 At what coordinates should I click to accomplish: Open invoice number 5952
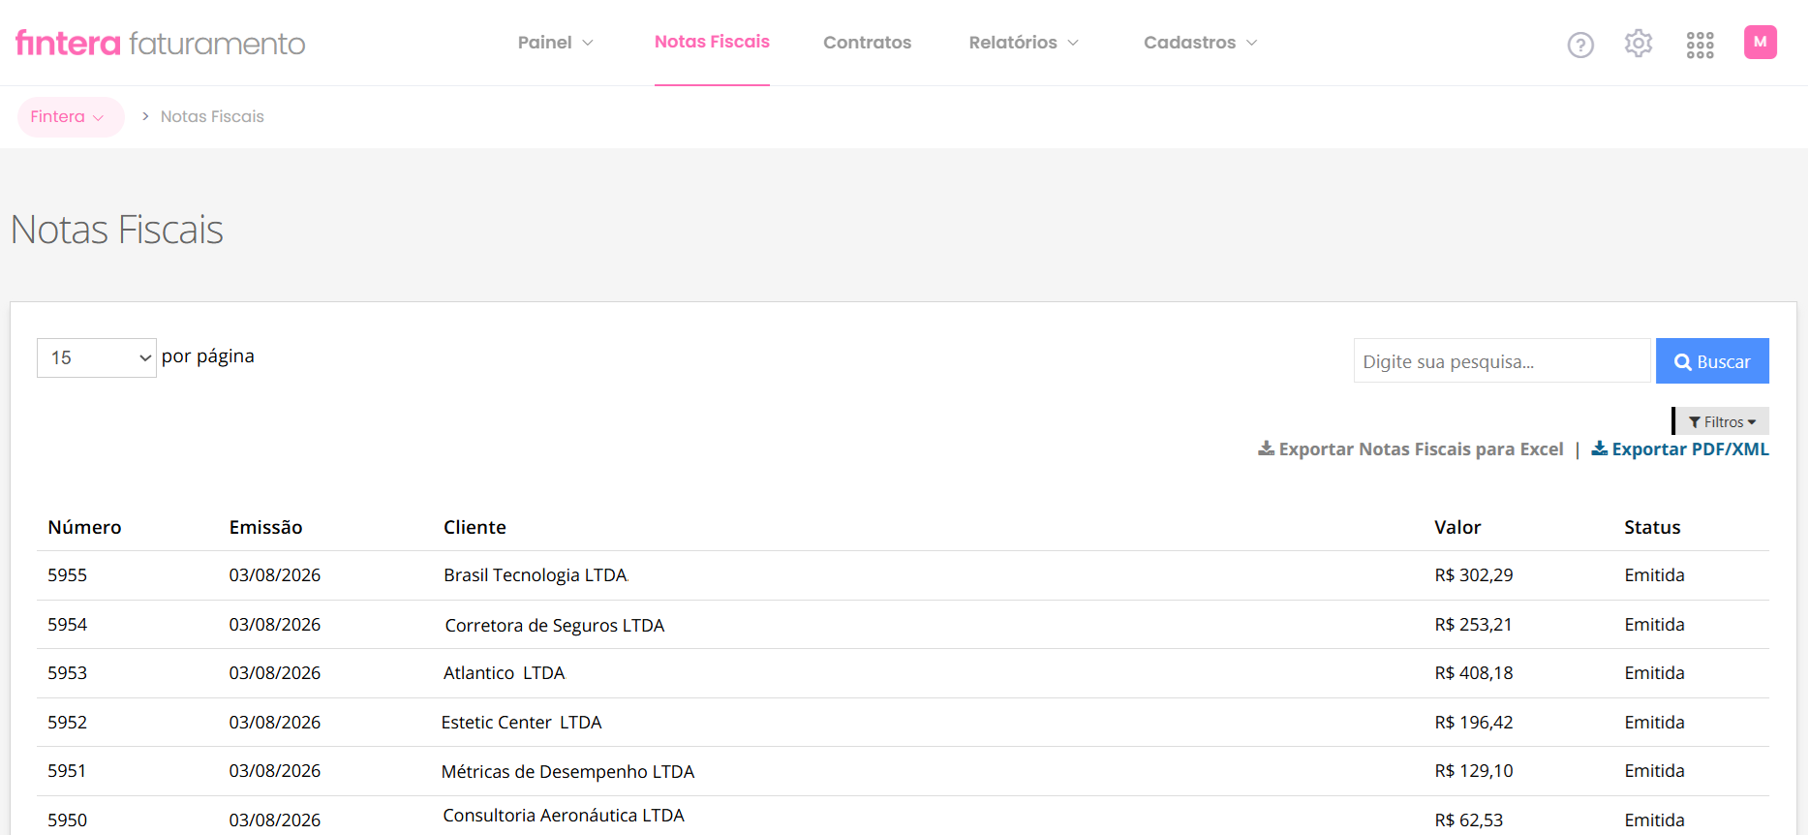click(x=67, y=723)
